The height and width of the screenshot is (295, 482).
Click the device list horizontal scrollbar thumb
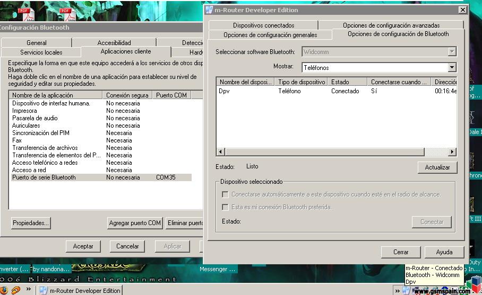pyautogui.click(x=325, y=152)
